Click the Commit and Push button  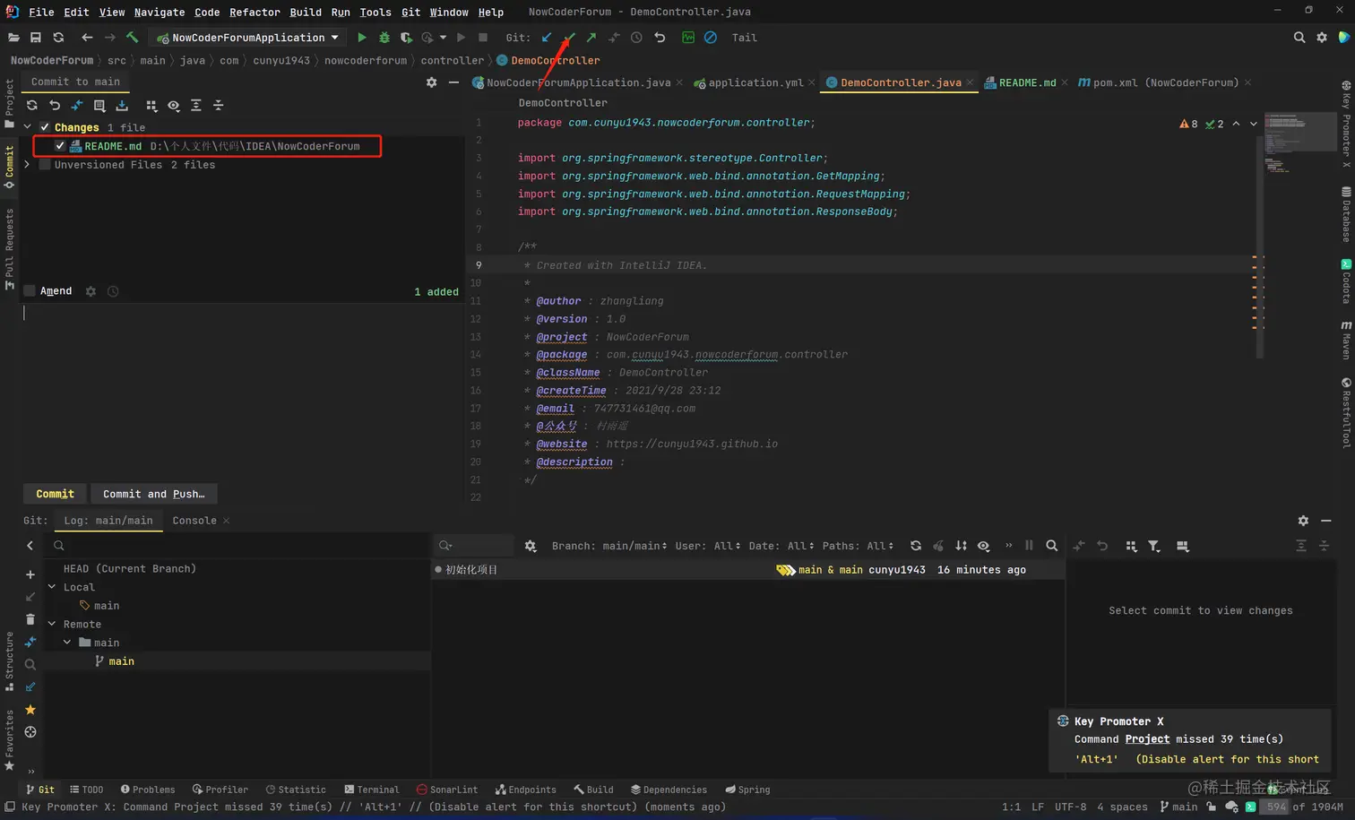[x=154, y=494]
